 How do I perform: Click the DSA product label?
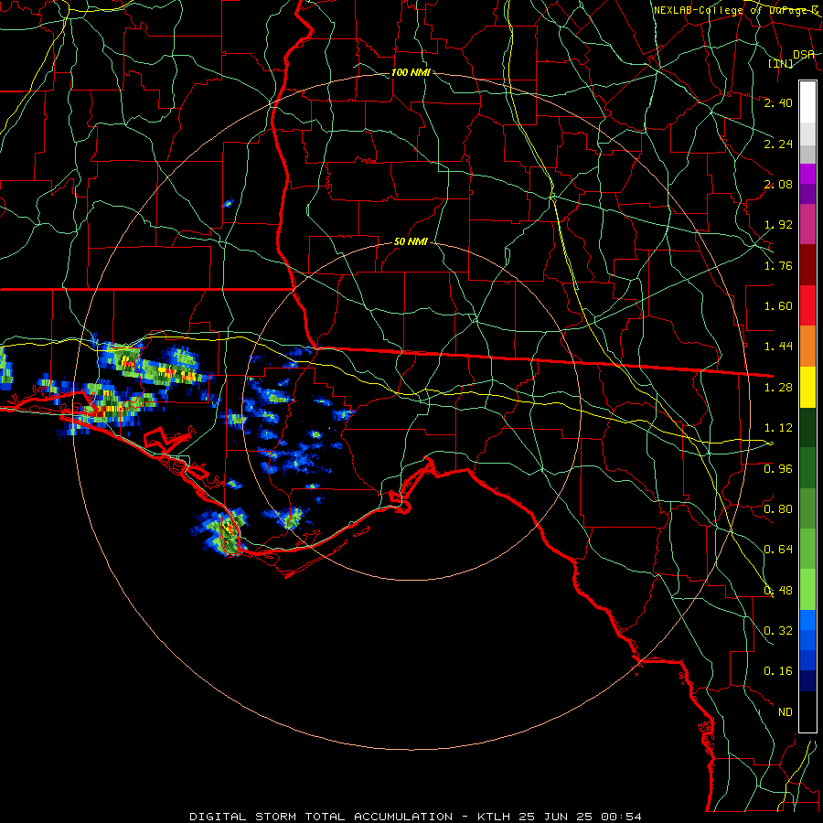pyautogui.click(x=804, y=54)
